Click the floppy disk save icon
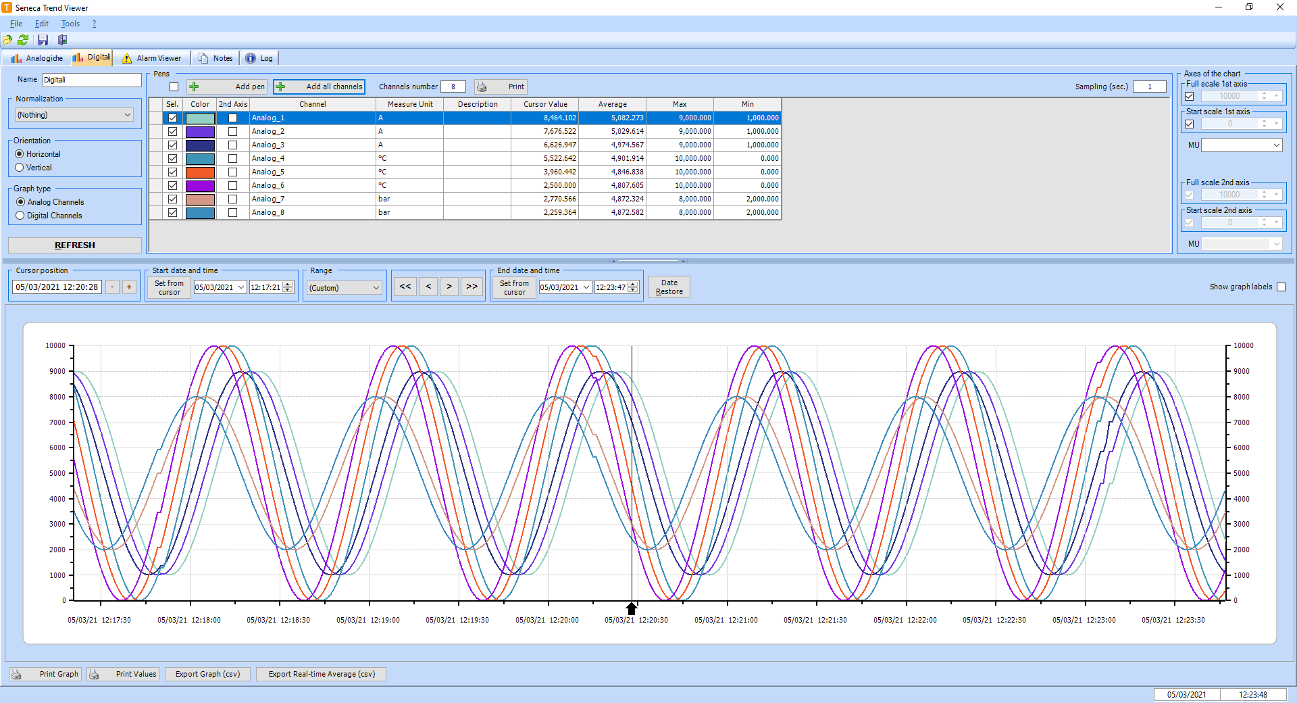Image resolution: width=1297 pixels, height=703 pixels. tap(43, 40)
